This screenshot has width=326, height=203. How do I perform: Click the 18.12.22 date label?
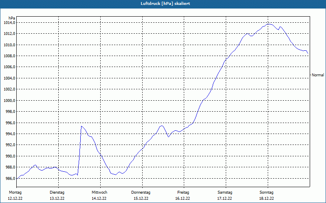267,199
